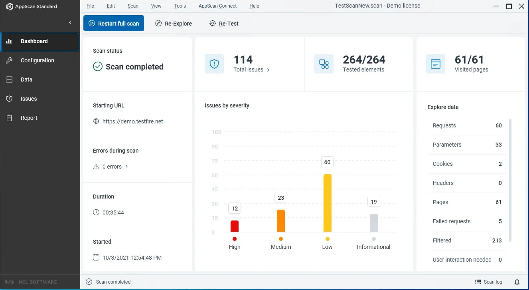This screenshot has width=529, height=290.
Task: Click the Tested elements panel icon
Action: pyautogui.click(x=324, y=64)
